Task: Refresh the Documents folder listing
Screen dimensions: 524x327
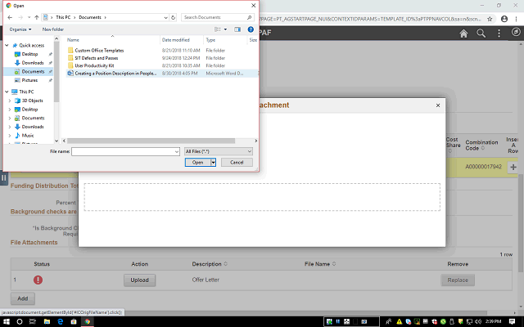Action: click(x=173, y=17)
